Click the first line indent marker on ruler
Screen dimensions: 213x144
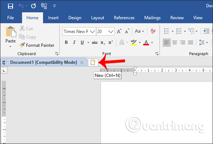point(135,69)
